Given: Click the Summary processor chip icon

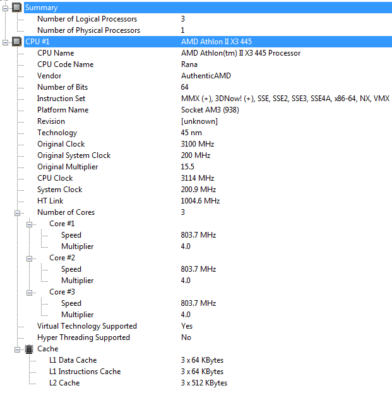Looking at the screenshot, I should 17,8.
